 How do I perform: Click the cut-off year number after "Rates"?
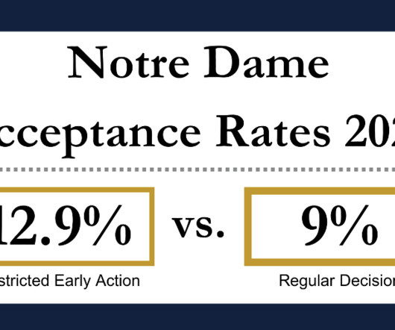370,131
